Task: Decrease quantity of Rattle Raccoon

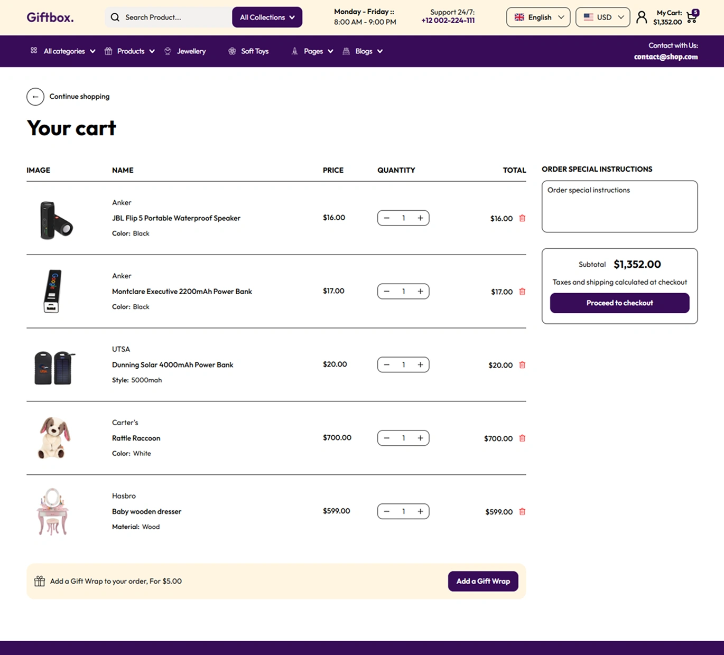Action: (x=387, y=438)
